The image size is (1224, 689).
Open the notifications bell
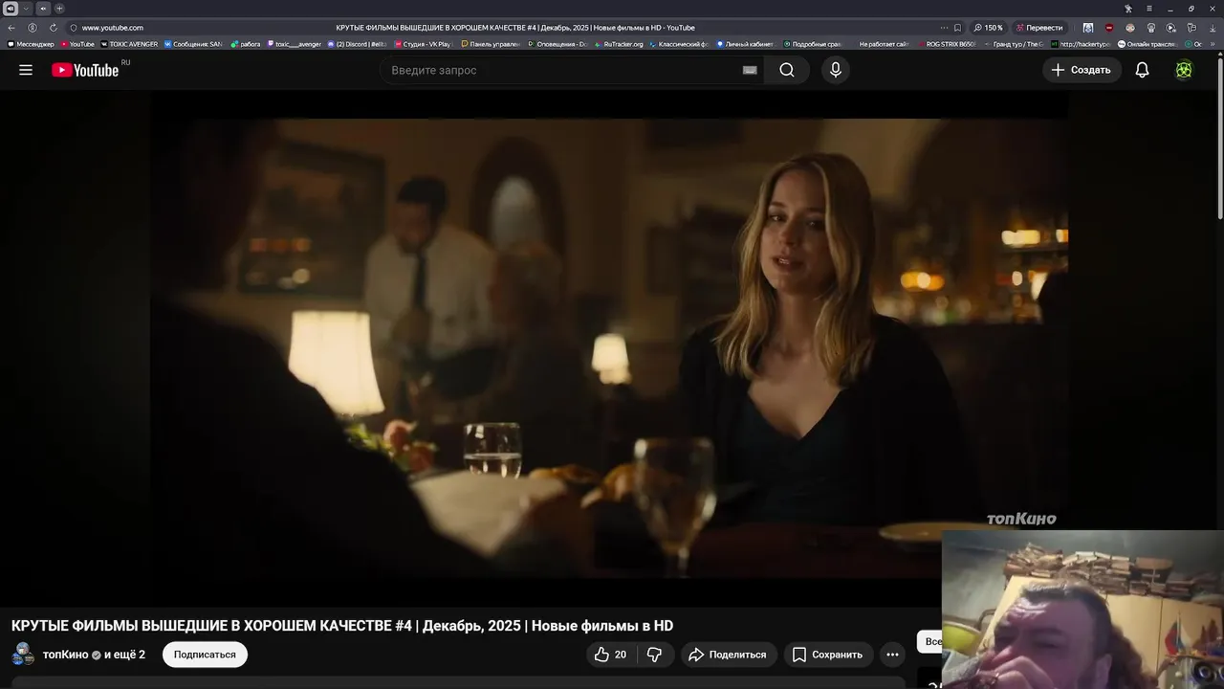click(1142, 70)
